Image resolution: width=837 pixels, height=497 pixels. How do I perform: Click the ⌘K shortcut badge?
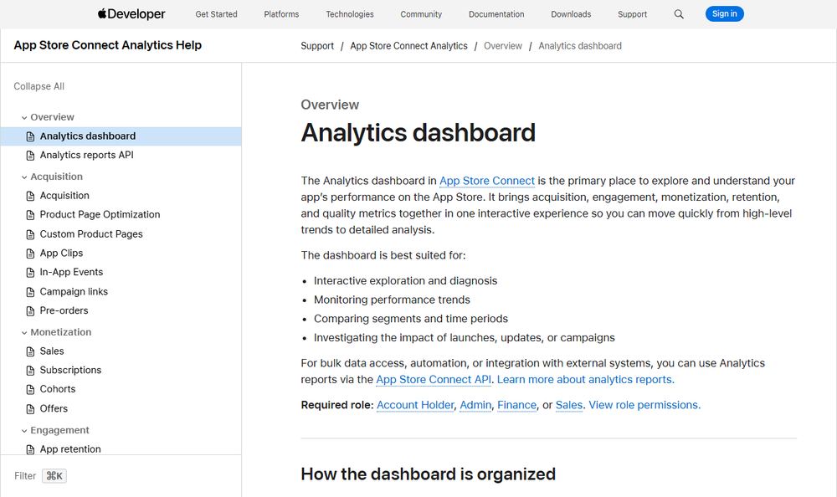point(54,475)
